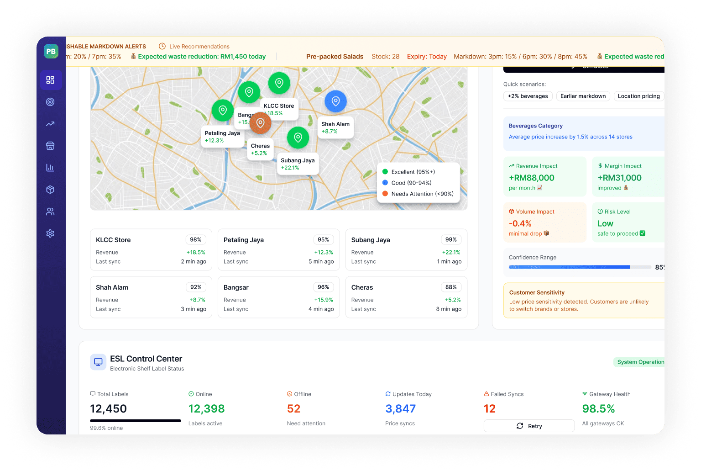Open the users icon in sidebar
Viewport: 701px width, 471px height.
[x=50, y=212]
